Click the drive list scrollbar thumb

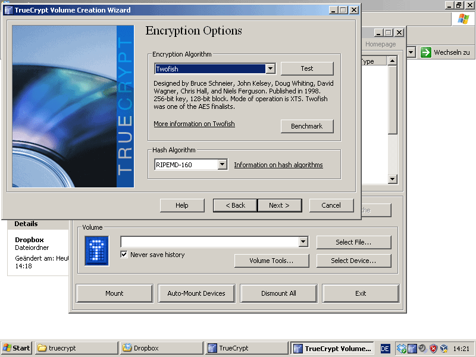393,100
